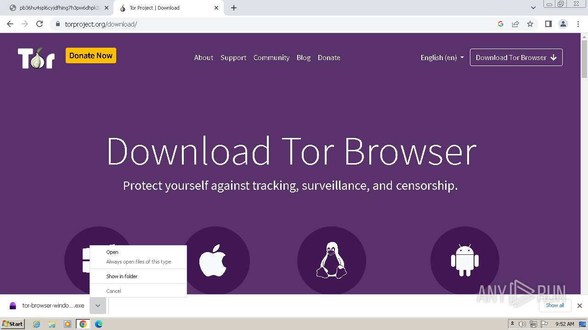Viewport: 588px width, 330px height.
Task: Close the pb36hu4spl6cyjdfhing tab
Action: pyautogui.click(x=107, y=8)
